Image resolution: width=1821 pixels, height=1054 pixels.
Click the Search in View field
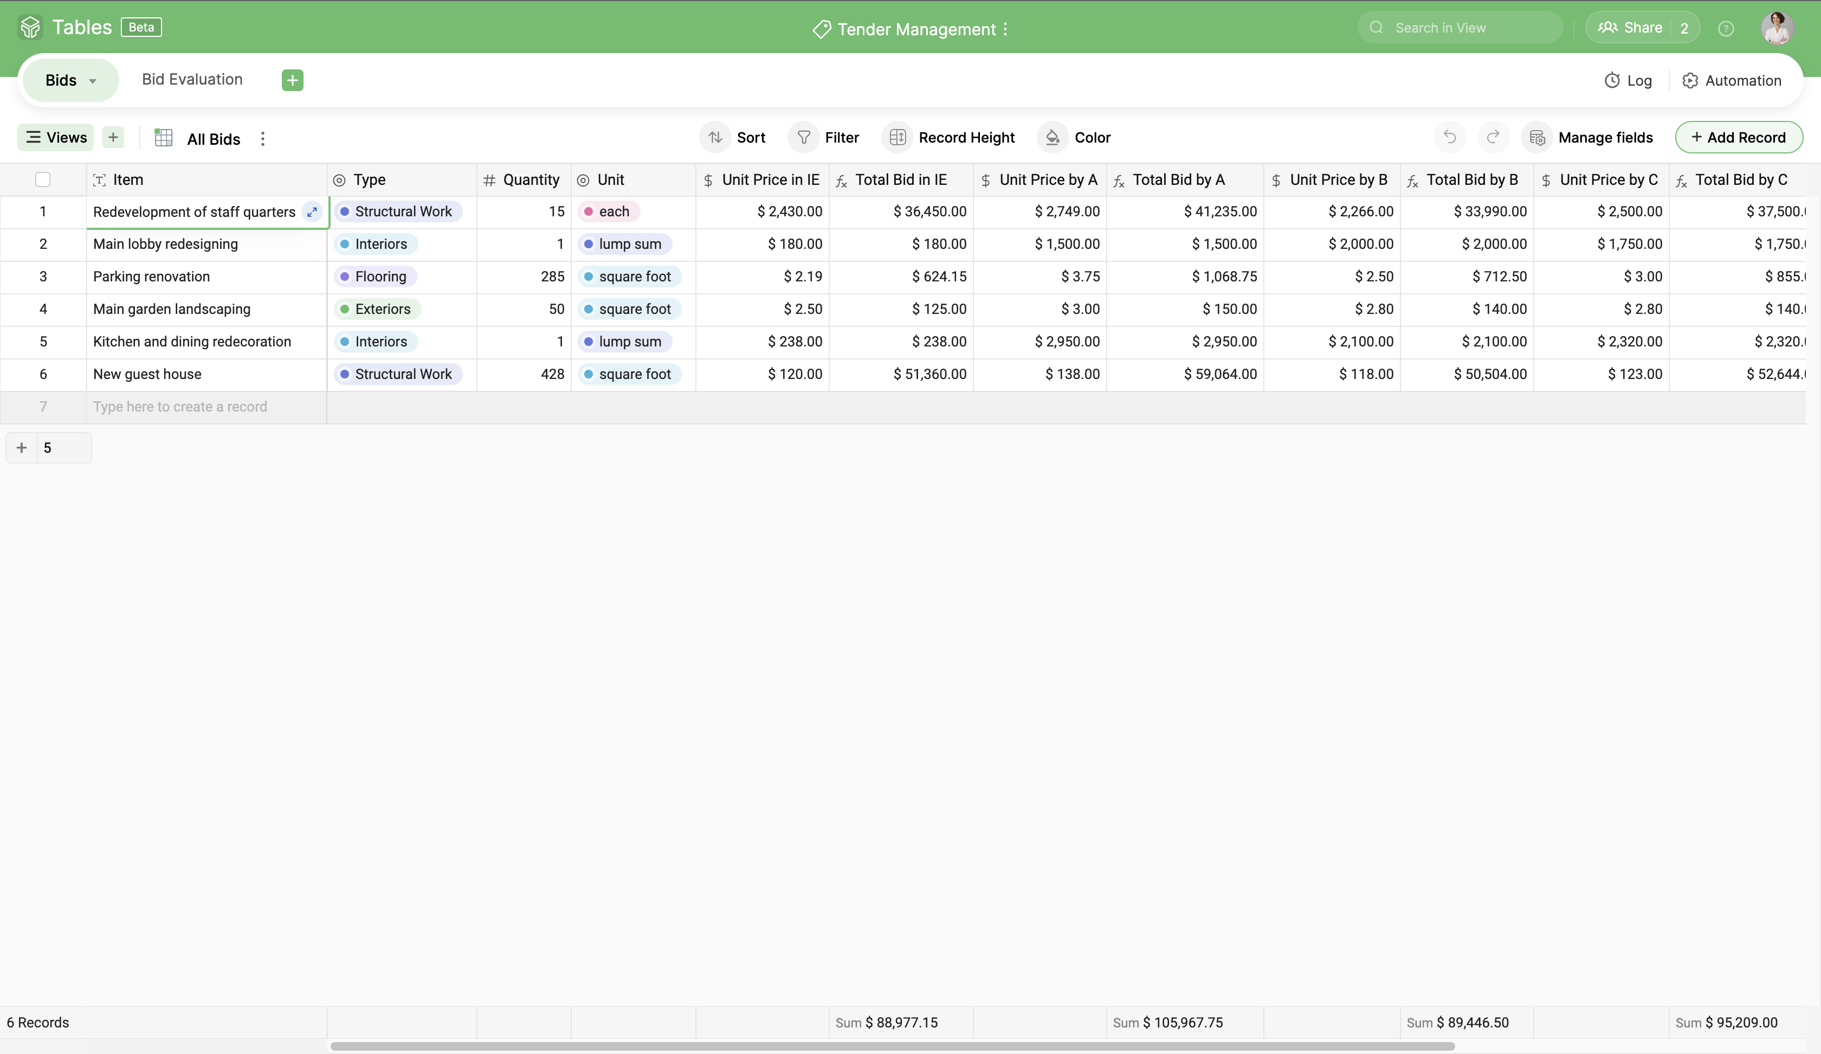click(x=1461, y=28)
